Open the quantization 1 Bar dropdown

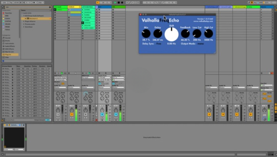tap(41, 2)
